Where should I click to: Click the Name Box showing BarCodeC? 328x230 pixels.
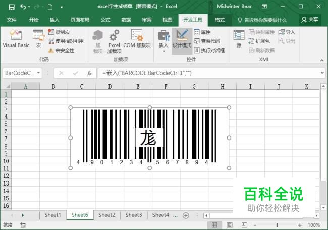[20, 73]
